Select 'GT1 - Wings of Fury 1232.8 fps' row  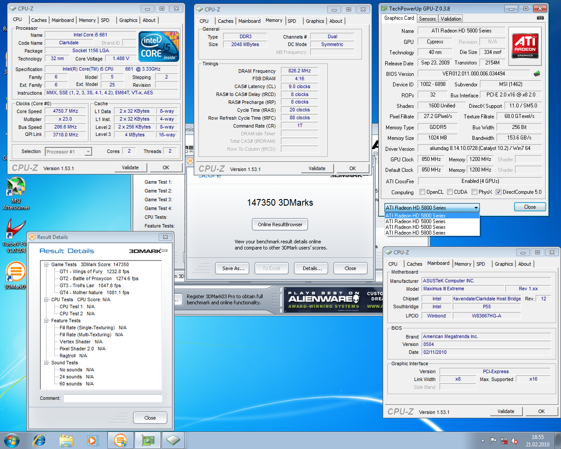pos(94,271)
